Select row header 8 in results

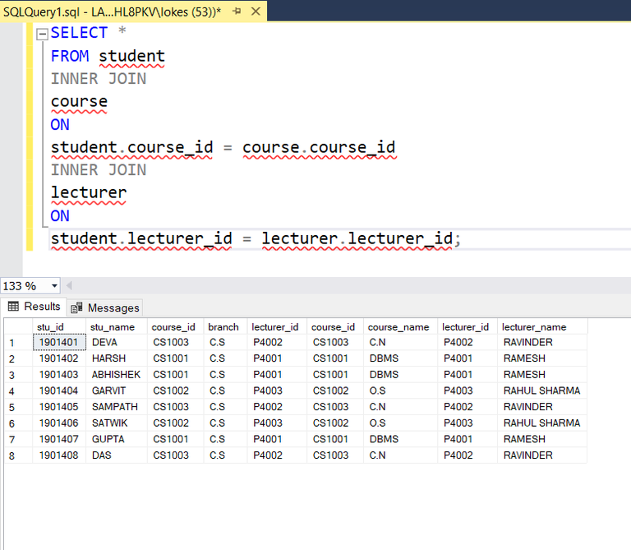click(19, 455)
